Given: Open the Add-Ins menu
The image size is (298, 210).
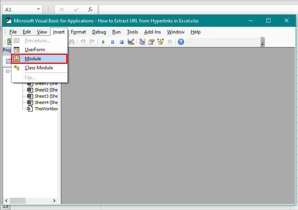Looking at the screenshot, I should [x=153, y=32].
